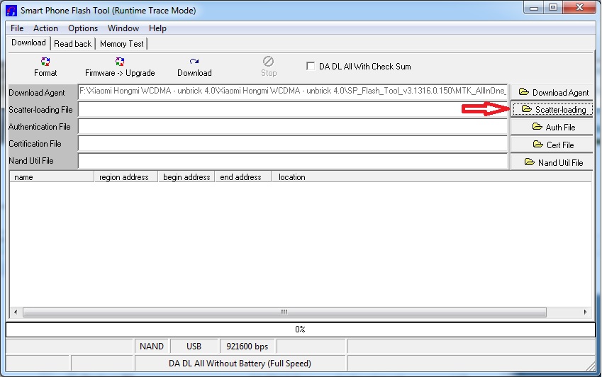Open the Window menu

pyautogui.click(x=123, y=28)
